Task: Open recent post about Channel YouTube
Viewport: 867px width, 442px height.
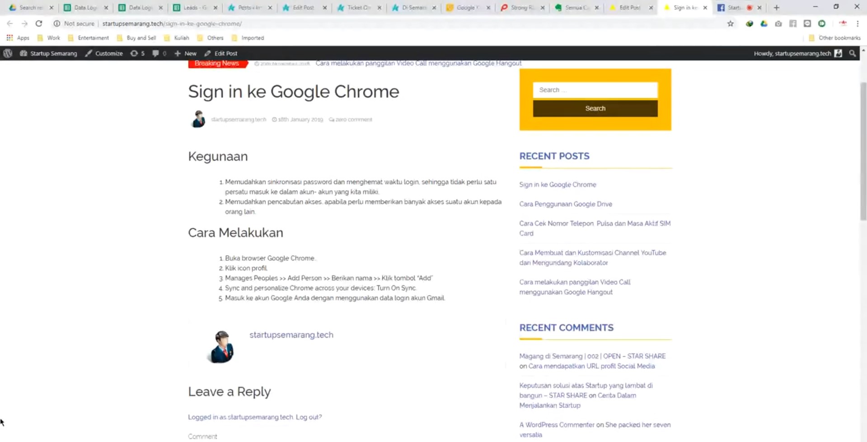Action: (592, 258)
